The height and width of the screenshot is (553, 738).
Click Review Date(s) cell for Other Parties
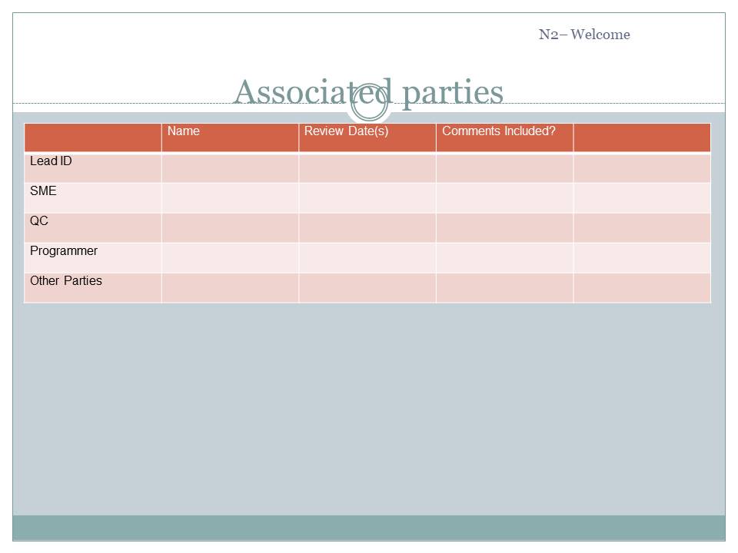click(x=367, y=287)
